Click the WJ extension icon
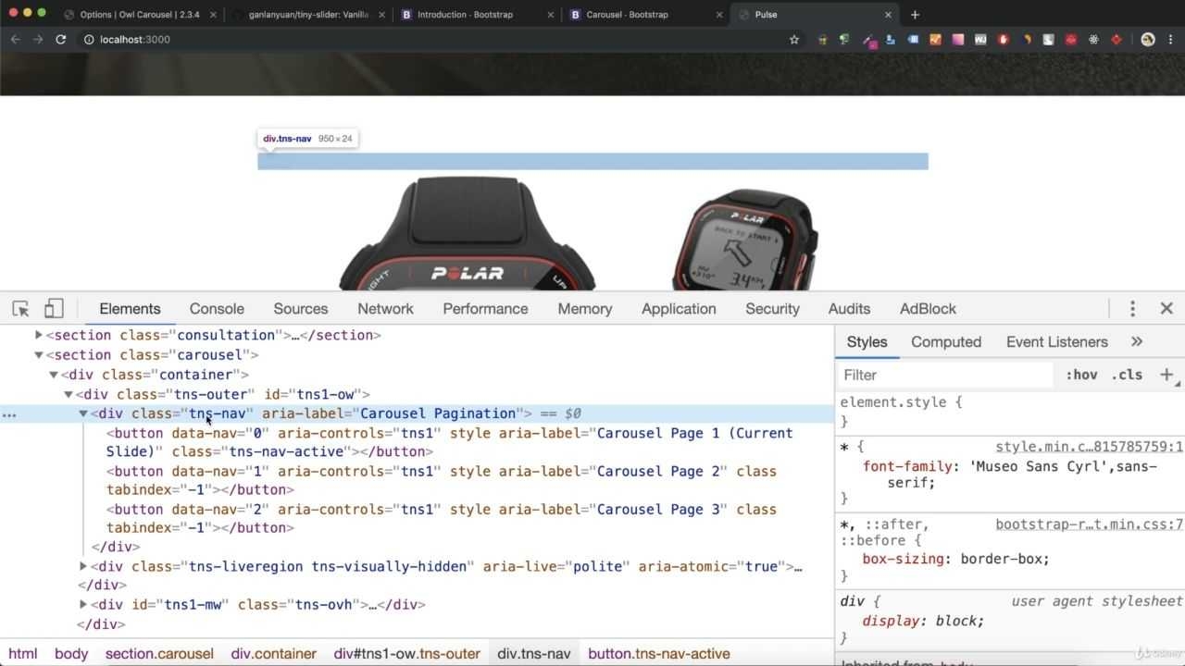Viewport: 1185px width, 666px height. pos(980,40)
